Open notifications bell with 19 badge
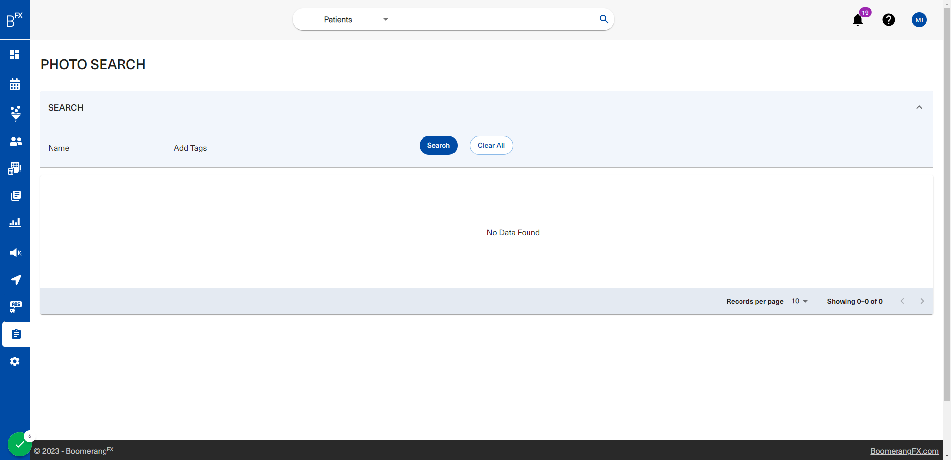951x460 pixels. (858, 20)
